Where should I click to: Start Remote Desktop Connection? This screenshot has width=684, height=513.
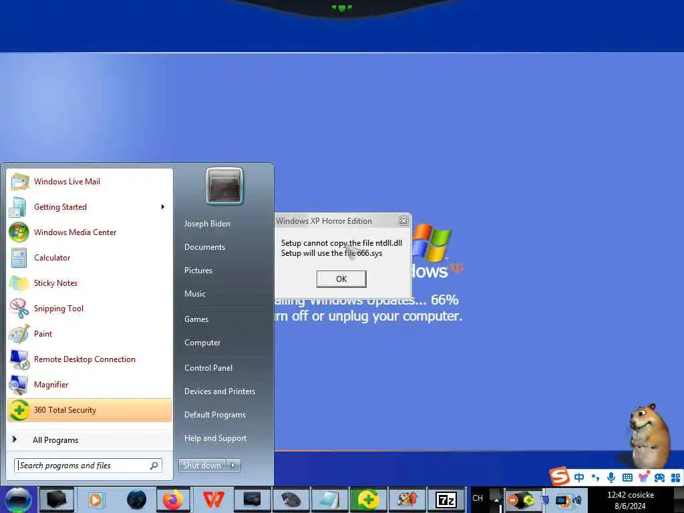90,359
